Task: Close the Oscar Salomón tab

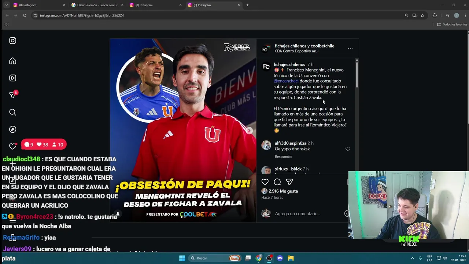Action: click(x=122, y=5)
